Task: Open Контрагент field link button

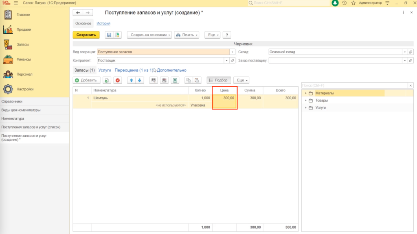Action: click(x=233, y=61)
